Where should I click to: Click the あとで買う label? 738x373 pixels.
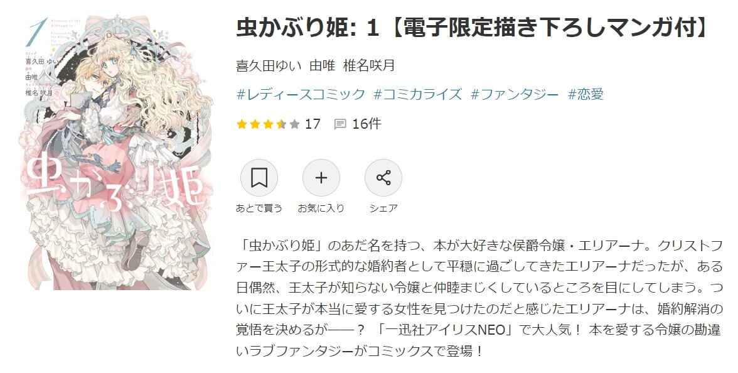[x=259, y=208]
